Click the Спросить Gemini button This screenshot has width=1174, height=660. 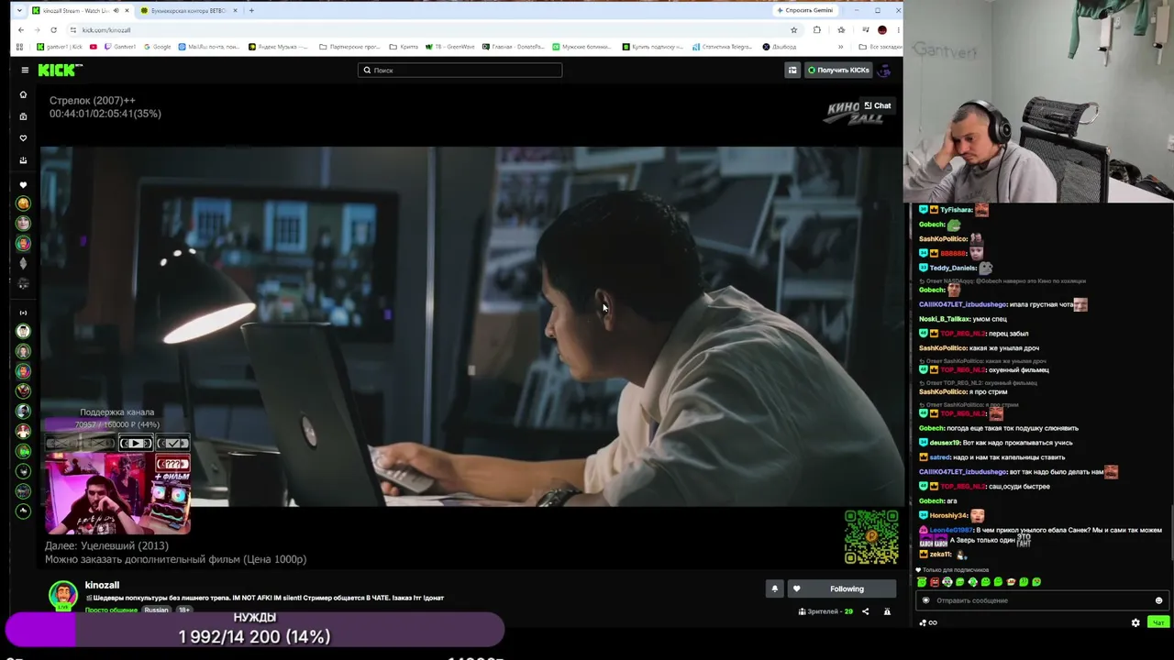click(805, 10)
